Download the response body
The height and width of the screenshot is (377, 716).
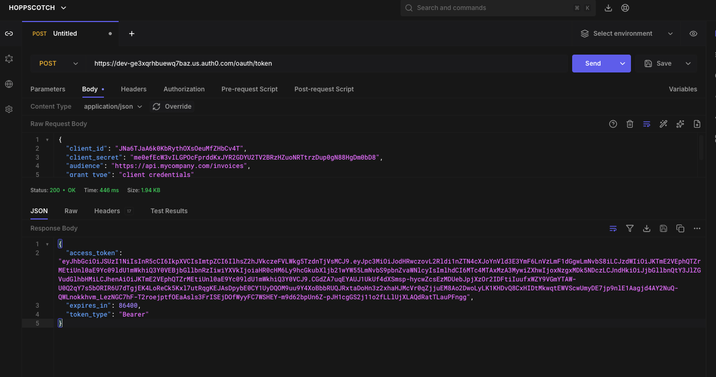(x=647, y=228)
